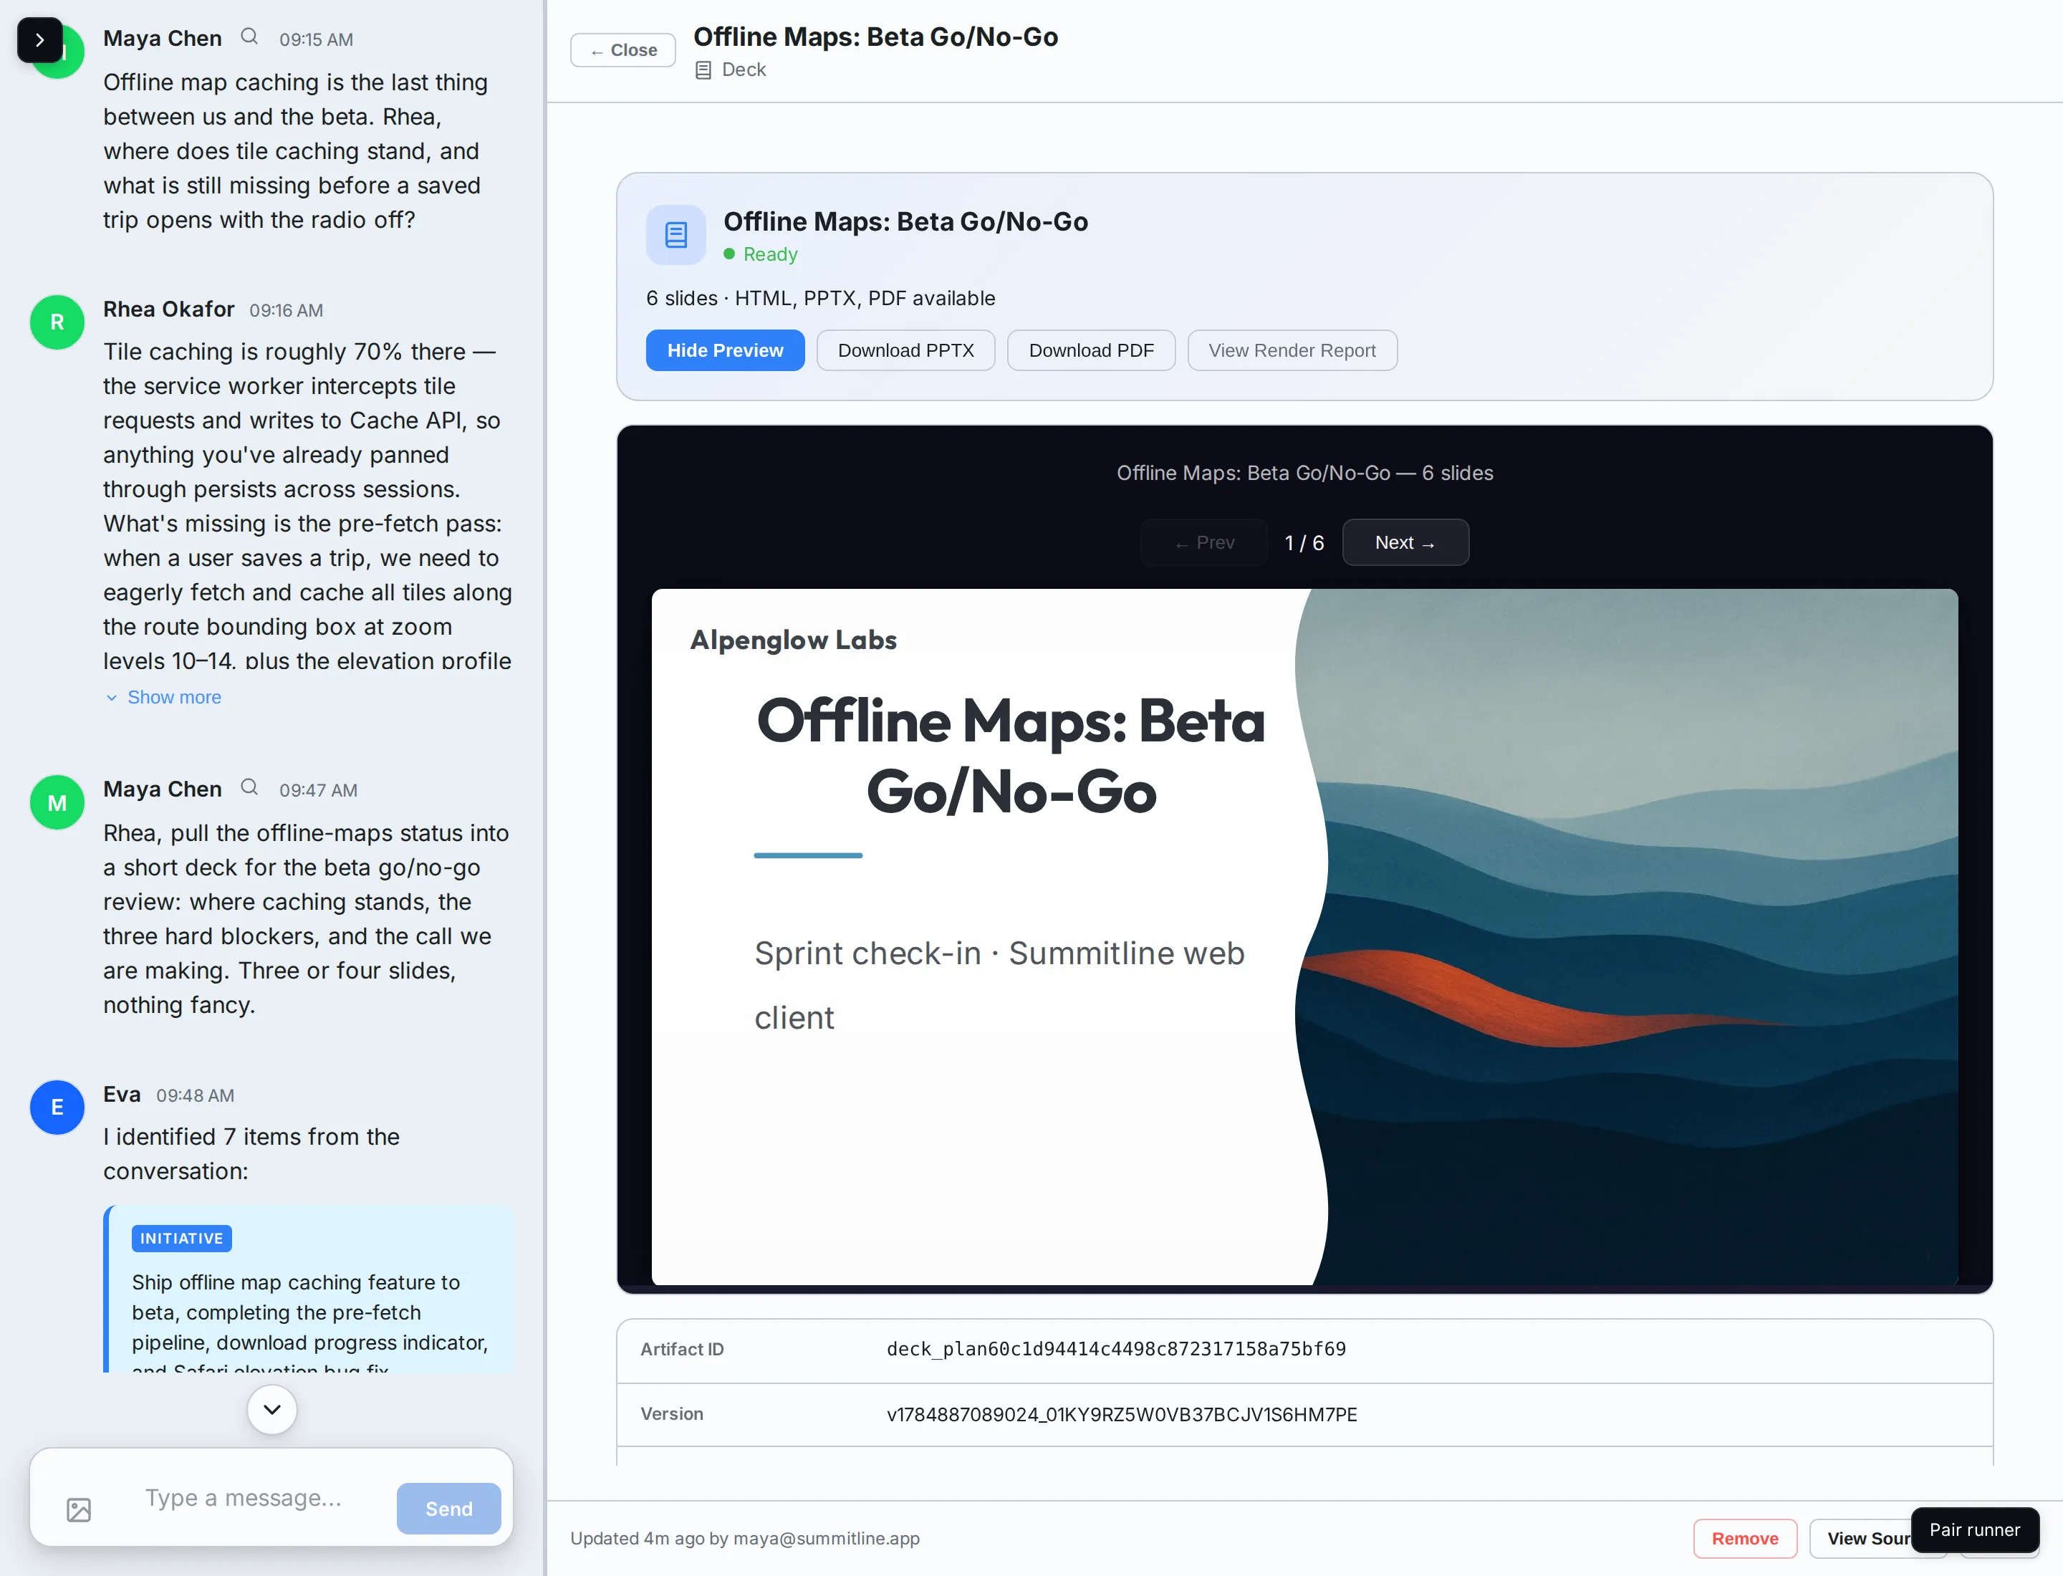Open the View Render Report
The width and height of the screenshot is (2063, 1576).
[x=1292, y=350]
